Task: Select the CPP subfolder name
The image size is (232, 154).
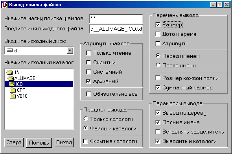Action: (21, 90)
